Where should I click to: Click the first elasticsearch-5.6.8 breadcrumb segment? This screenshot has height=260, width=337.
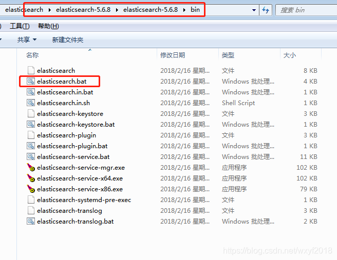83,10
